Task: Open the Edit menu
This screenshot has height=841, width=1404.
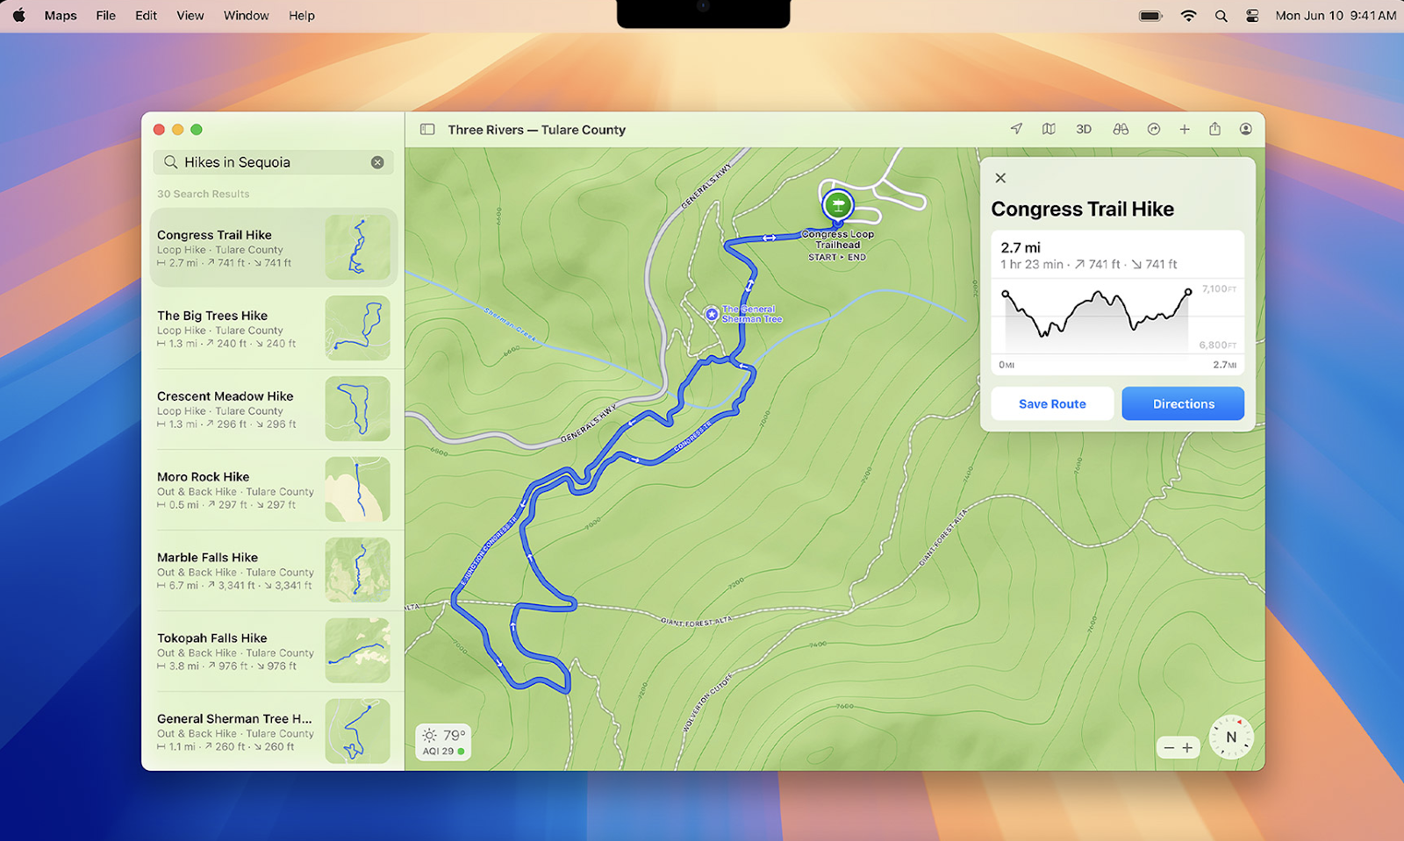Action: pyautogui.click(x=146, y=16)
